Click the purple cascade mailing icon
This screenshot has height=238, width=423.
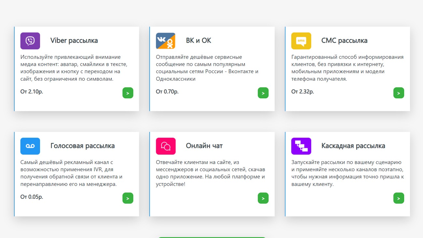301,146
